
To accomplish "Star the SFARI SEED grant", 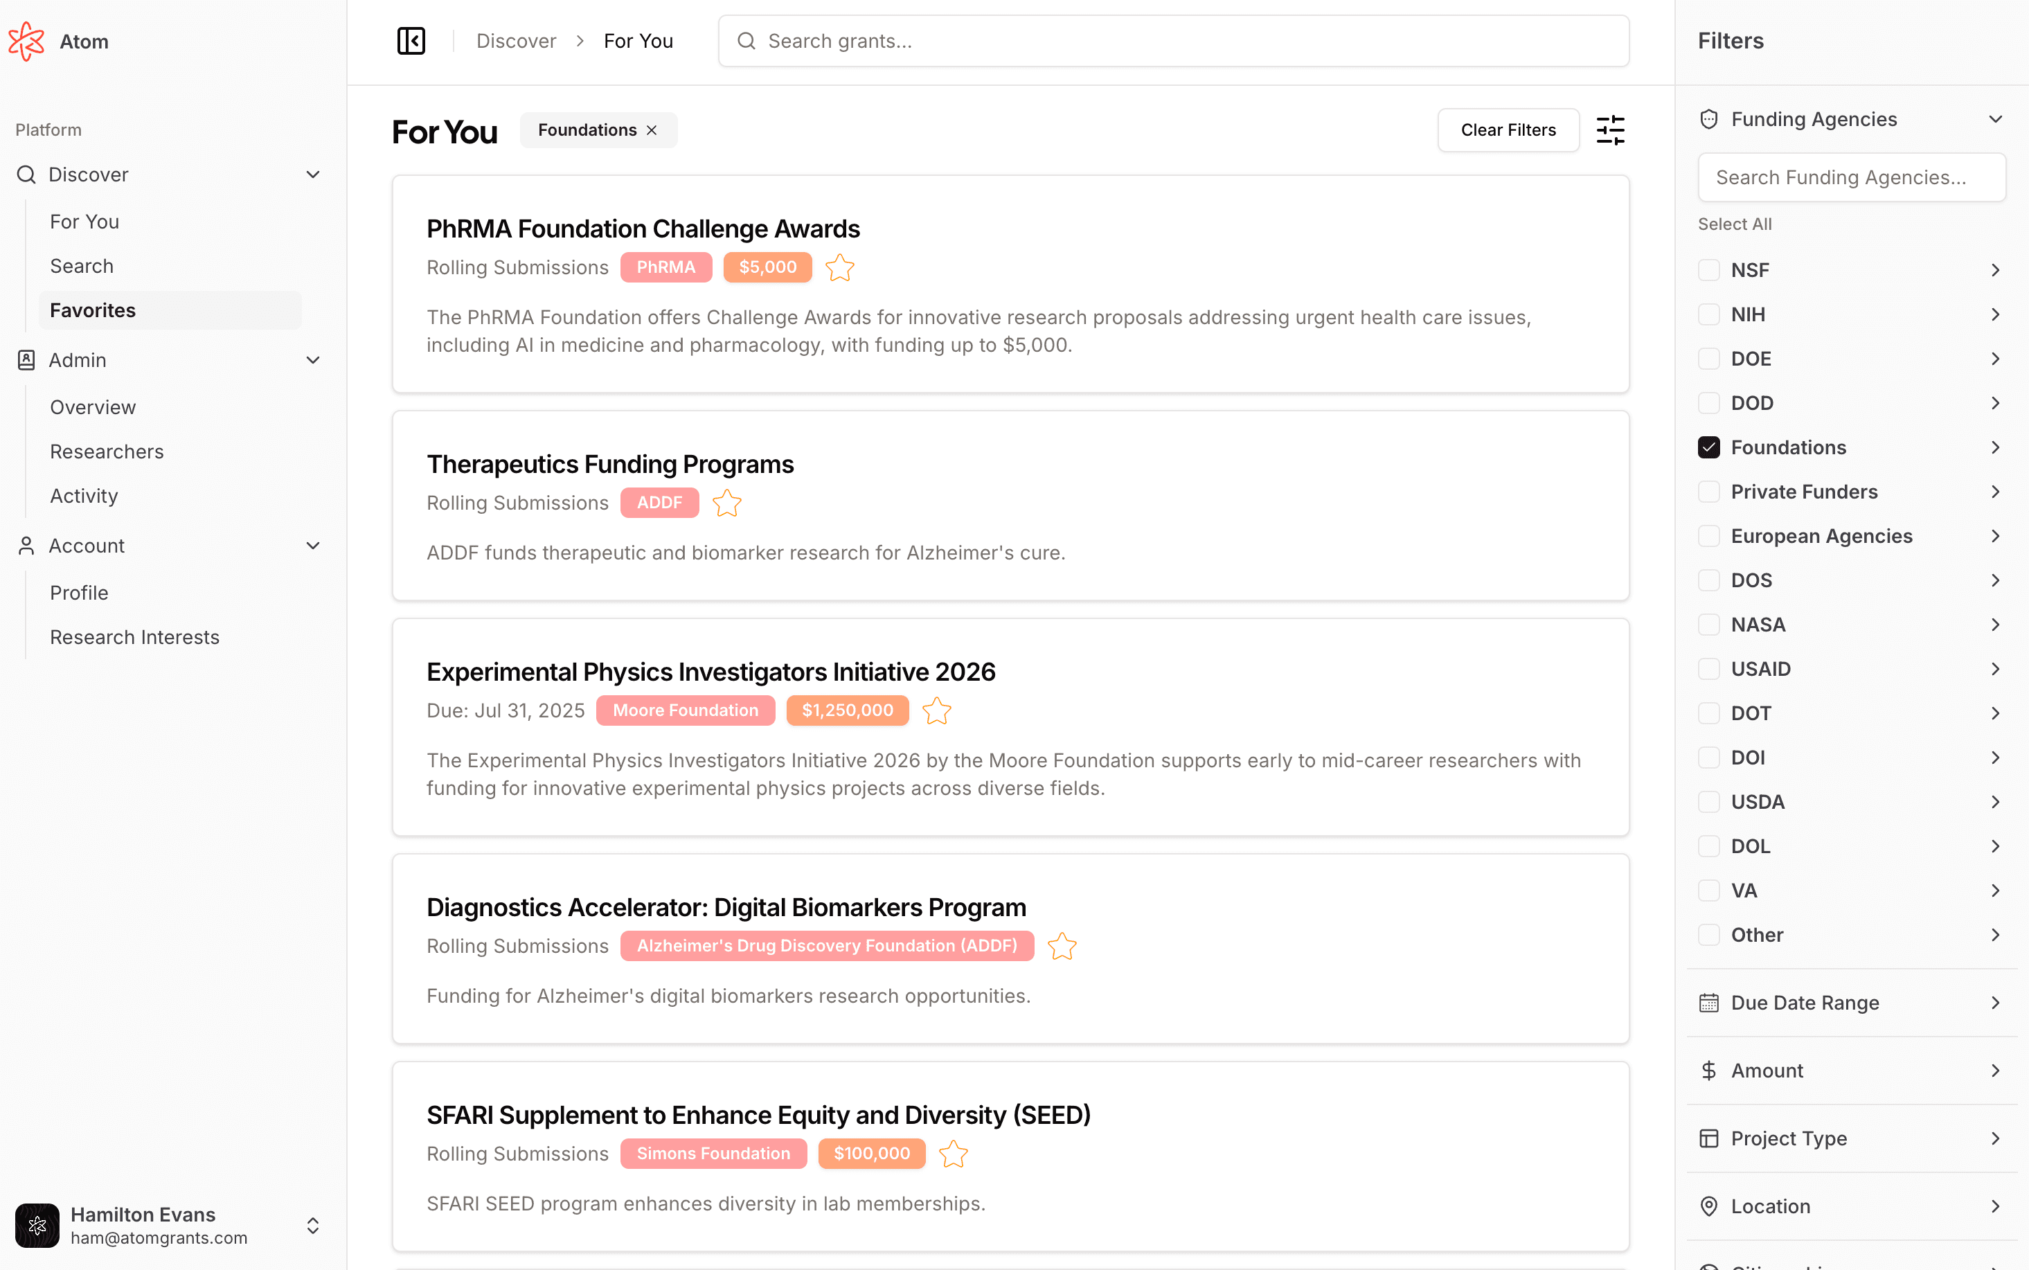I will 952,1154.
